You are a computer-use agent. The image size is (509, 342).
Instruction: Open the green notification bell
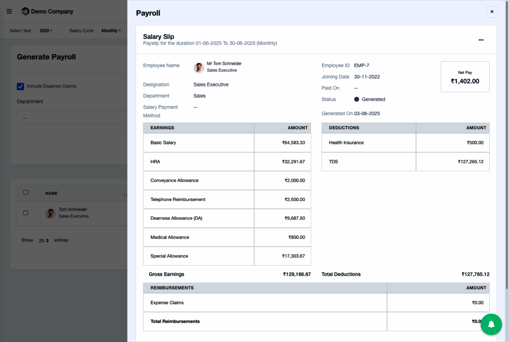pos(491,324)
